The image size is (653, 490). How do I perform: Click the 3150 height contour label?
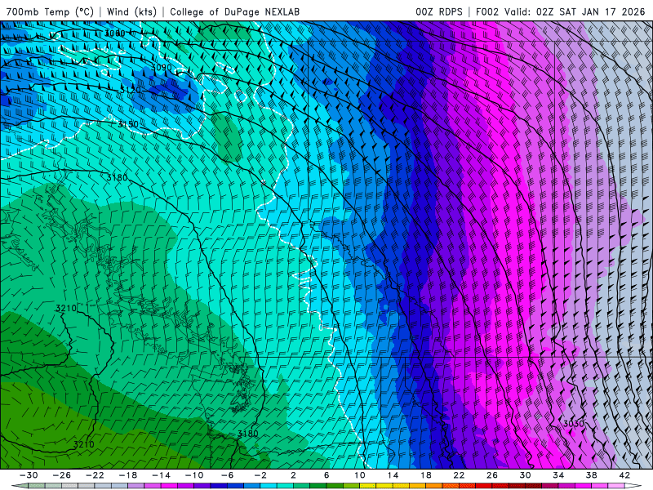tap(127, 124)
